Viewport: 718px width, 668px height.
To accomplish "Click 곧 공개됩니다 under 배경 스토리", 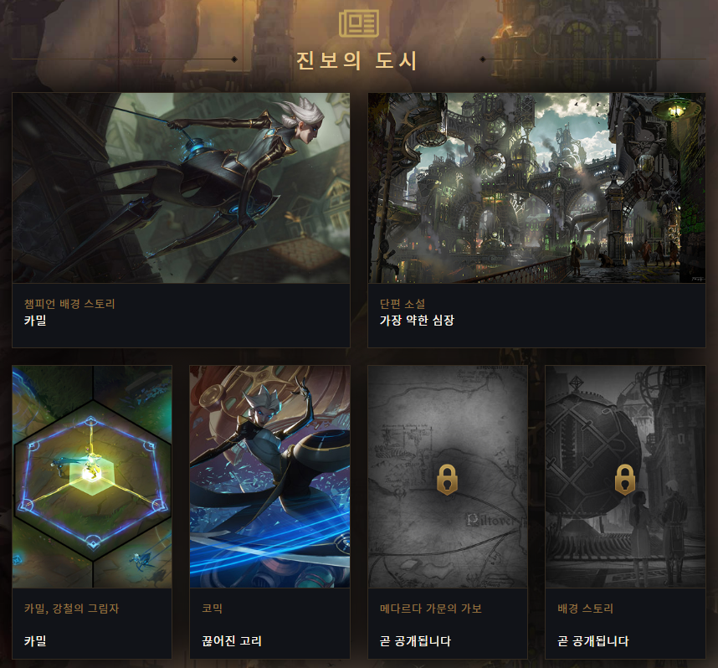I will [x=593, y=640].
